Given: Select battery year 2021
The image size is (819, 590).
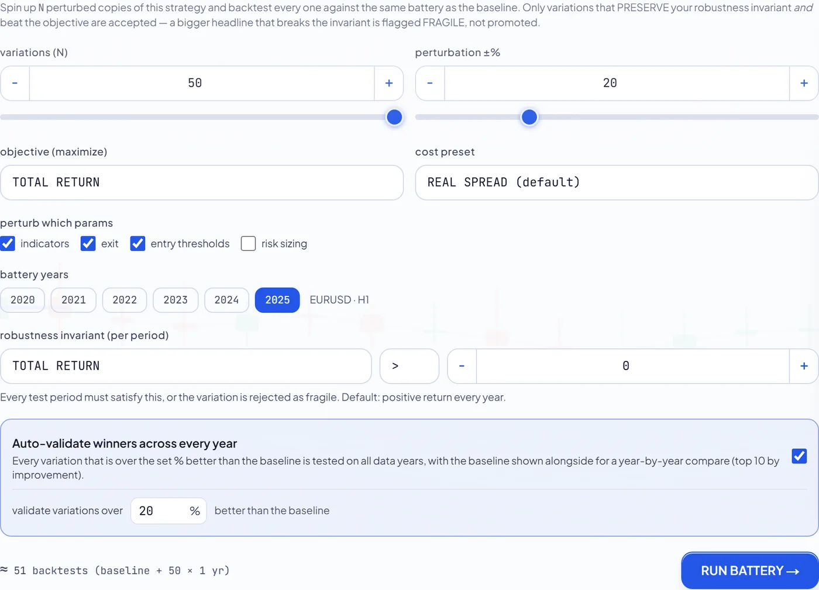Looking at the screenshot, I should pyautogui.click(x=73, y=300).
